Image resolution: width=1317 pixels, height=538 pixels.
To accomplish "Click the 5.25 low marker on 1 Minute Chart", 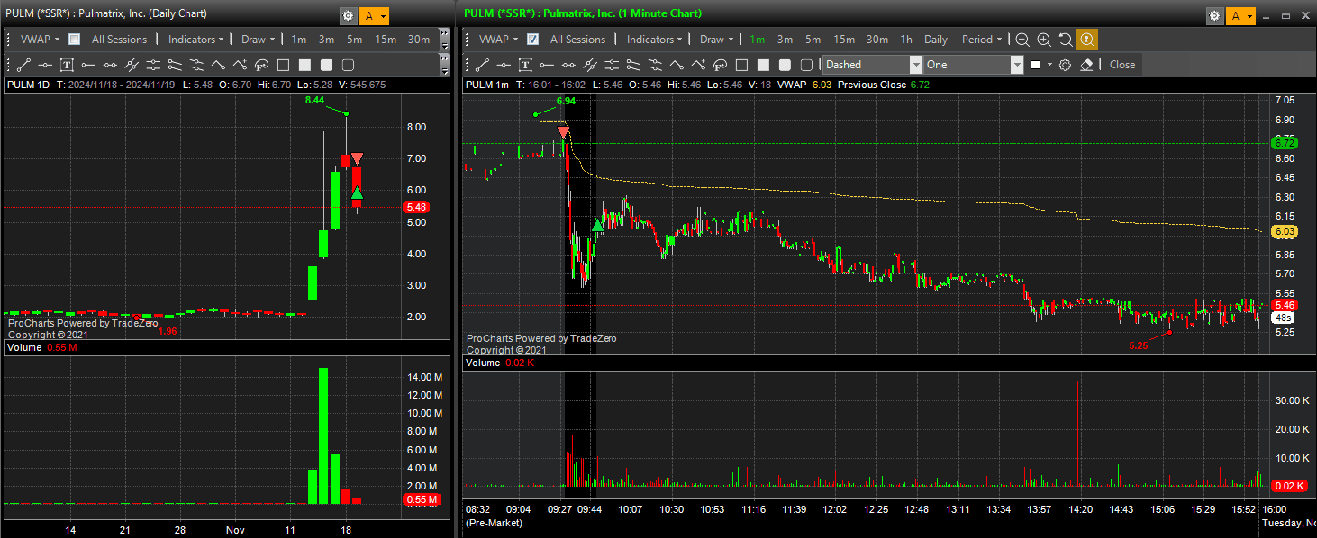I will (1139, 345).
